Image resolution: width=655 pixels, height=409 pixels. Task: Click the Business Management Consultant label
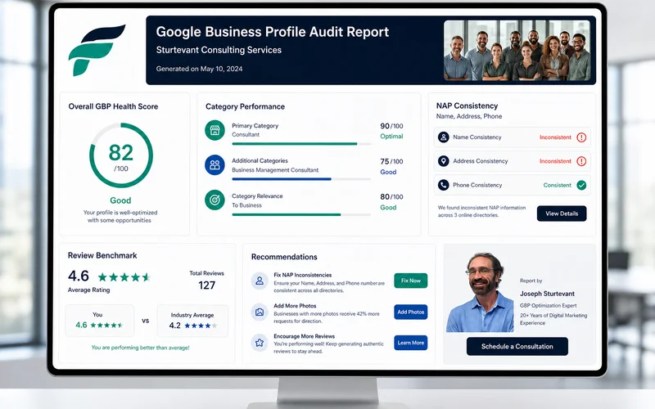pos(275,170)
